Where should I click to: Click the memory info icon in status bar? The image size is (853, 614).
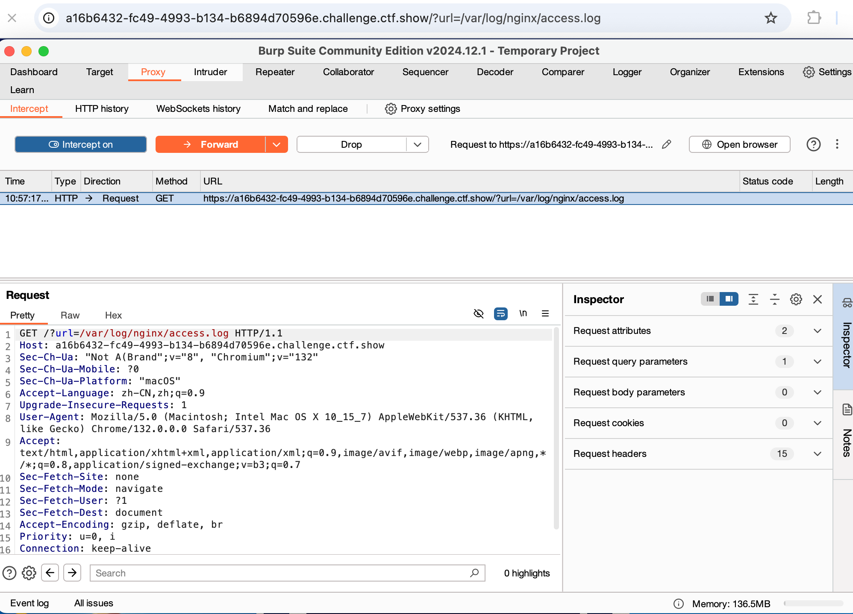coord(679,603)
